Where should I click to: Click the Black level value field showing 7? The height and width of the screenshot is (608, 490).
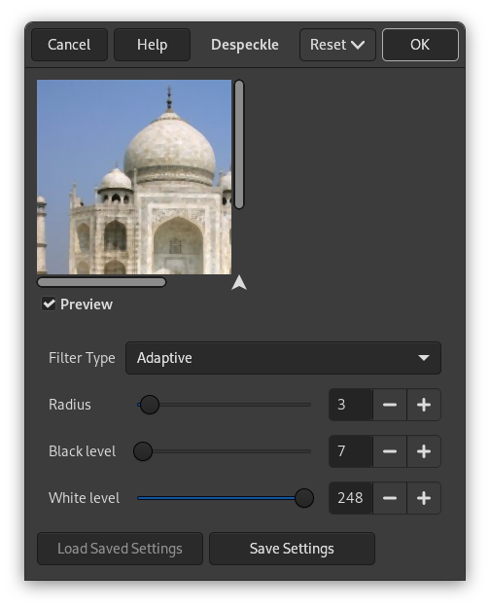(x=350, y=451)
